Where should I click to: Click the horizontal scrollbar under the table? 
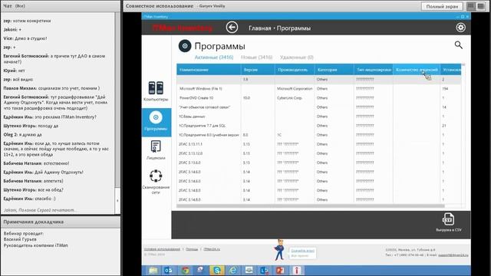tap(311, 206)
